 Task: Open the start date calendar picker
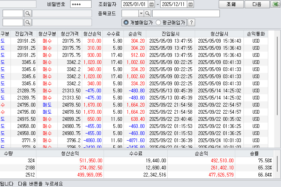(152, 4)
